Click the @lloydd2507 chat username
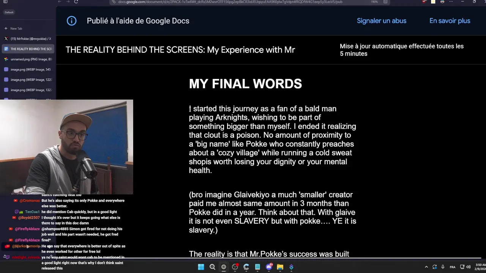The height and width of the screenshot is (273, 486). click(x=29, y=218)
